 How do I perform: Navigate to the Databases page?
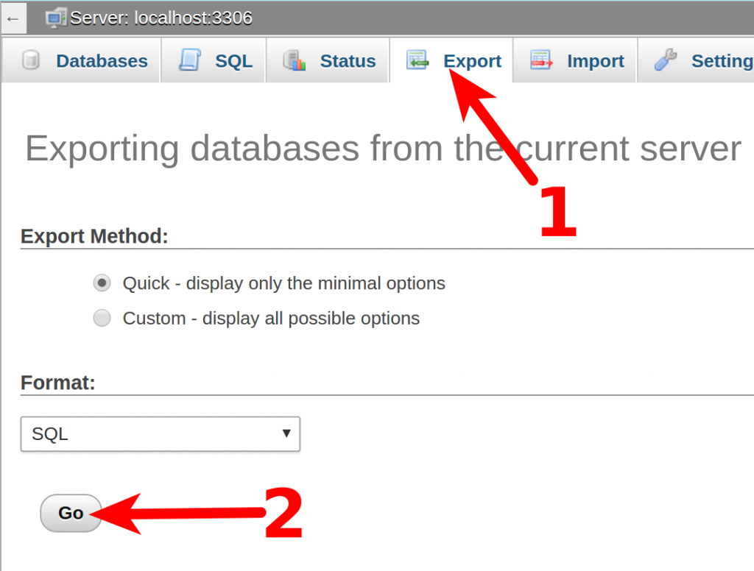101,61
